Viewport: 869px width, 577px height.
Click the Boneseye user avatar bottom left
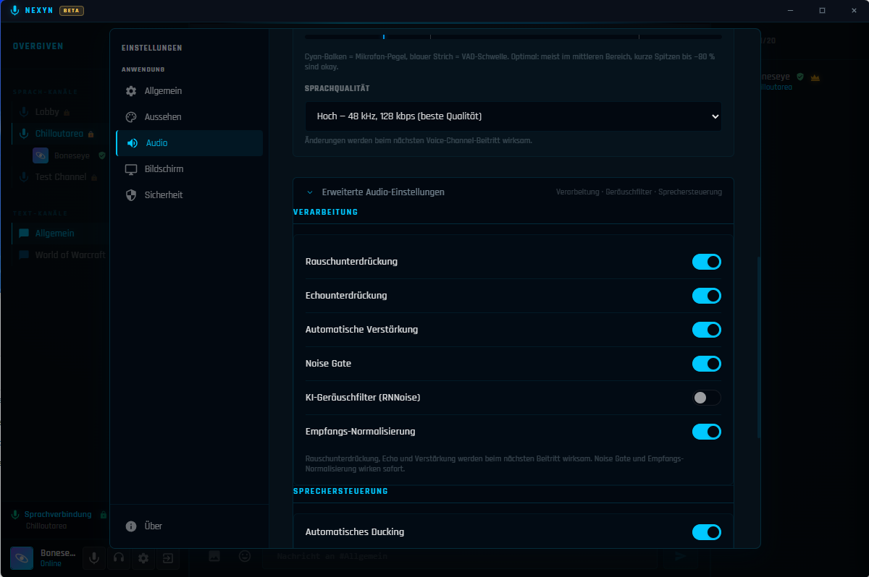(22, 558)
